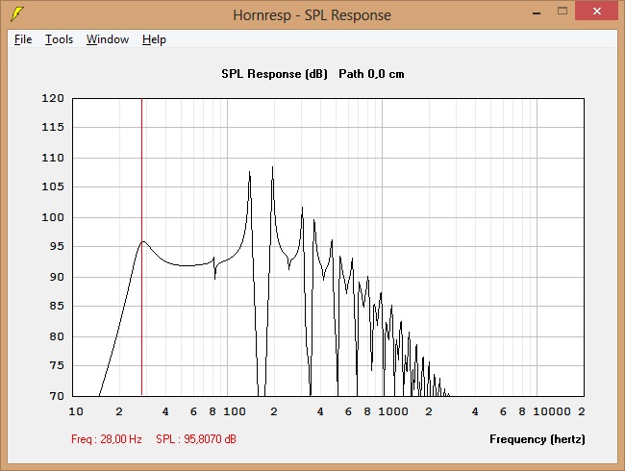Open the Tools menu
Viewport: 625px width, 471px height.
tap(59, 39)
